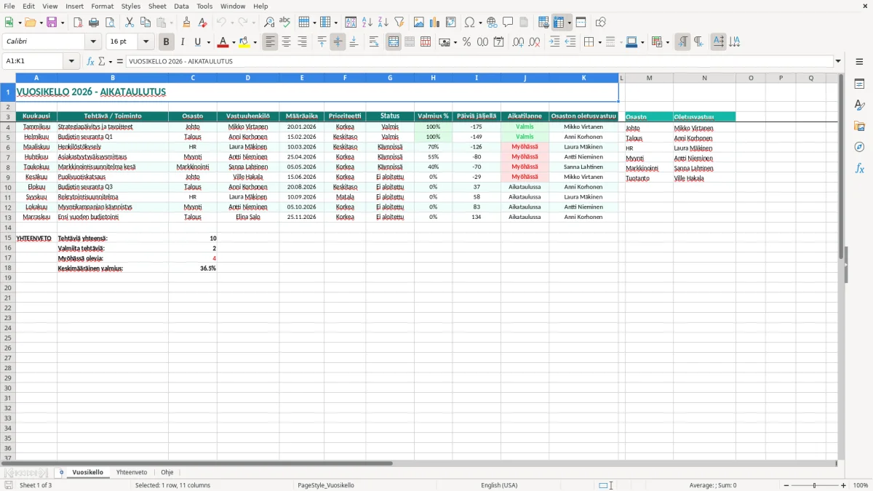Screen dimensions: 873x491
Task: Toggle Freeze Rows and Columns
Action: click(559, 23)
